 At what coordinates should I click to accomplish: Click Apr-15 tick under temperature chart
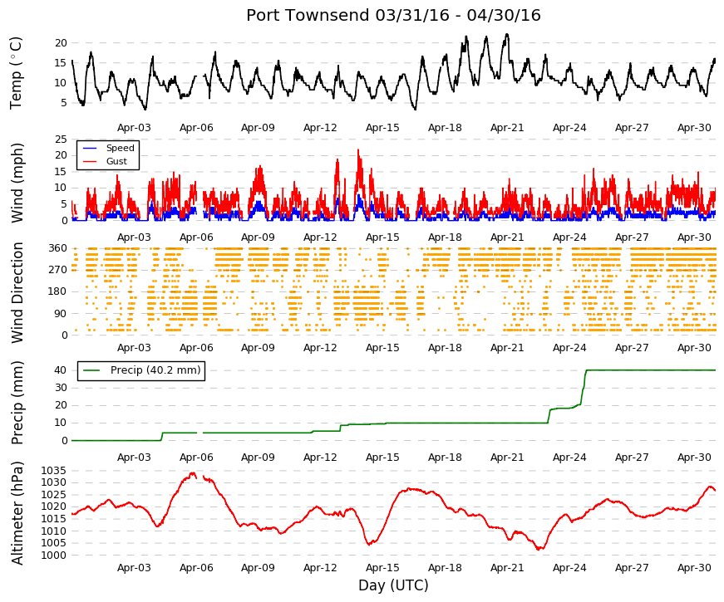point(382,128)
